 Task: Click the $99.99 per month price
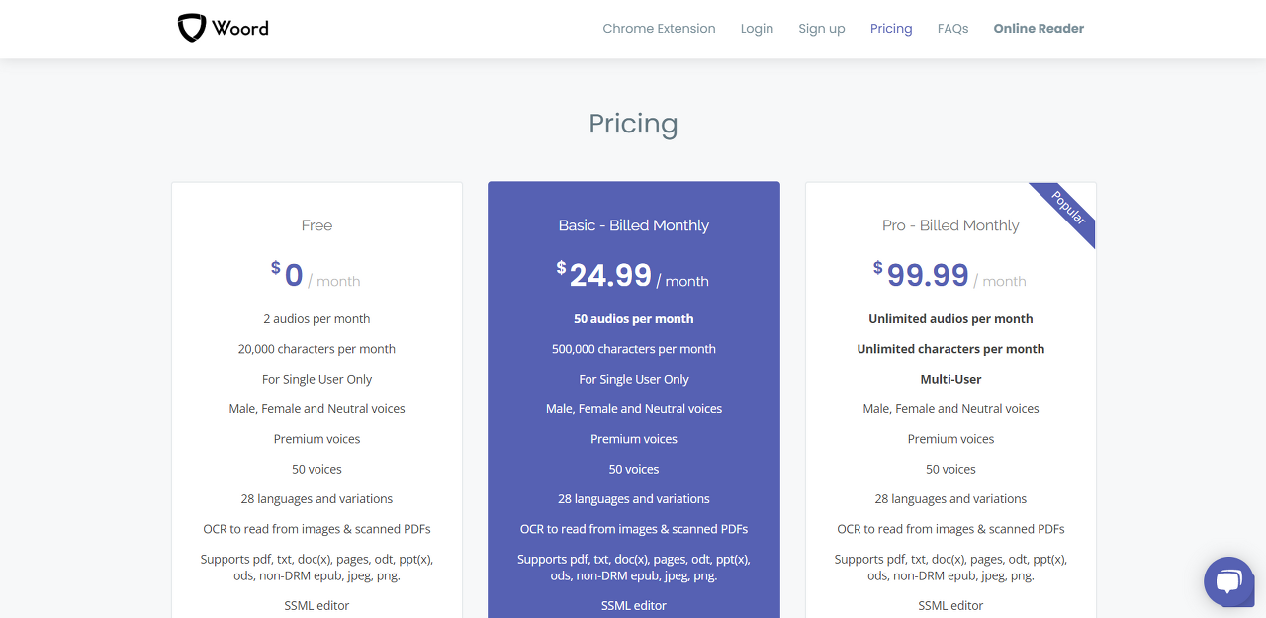point(928,275)
